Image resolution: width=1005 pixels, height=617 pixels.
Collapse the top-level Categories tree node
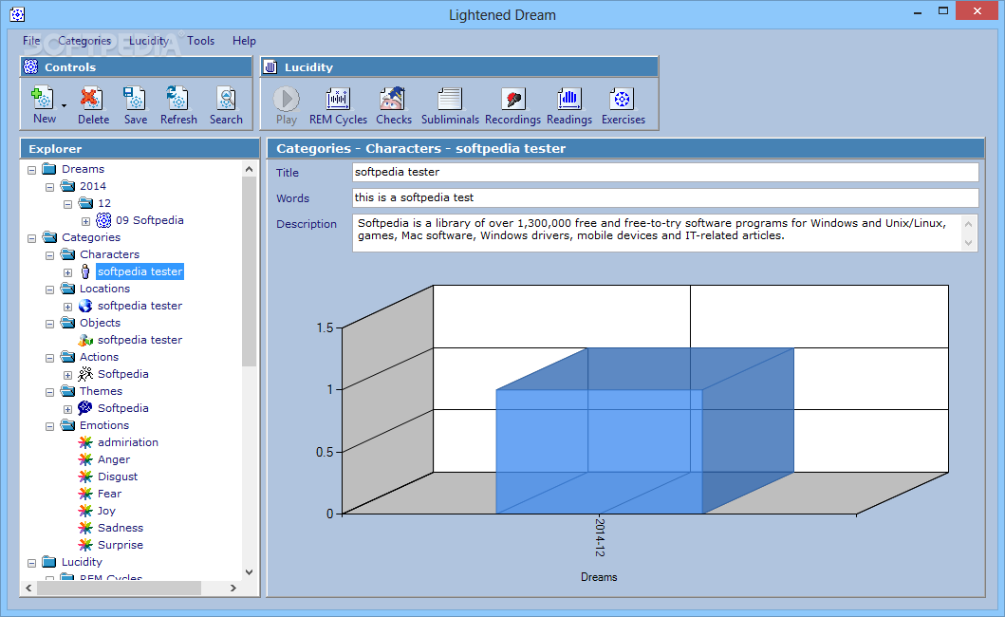click(32, 238)
